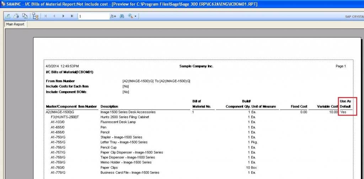Click the 'Page 1' label

pos(341,66)
